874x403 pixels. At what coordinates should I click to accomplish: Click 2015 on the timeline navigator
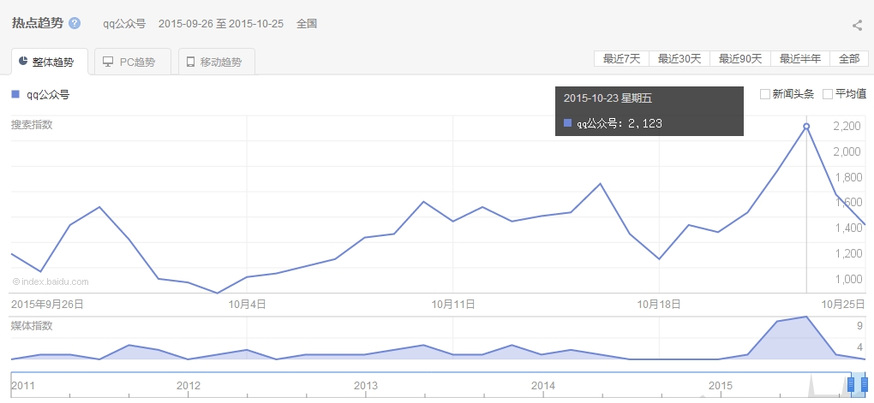tap(720, 385)
